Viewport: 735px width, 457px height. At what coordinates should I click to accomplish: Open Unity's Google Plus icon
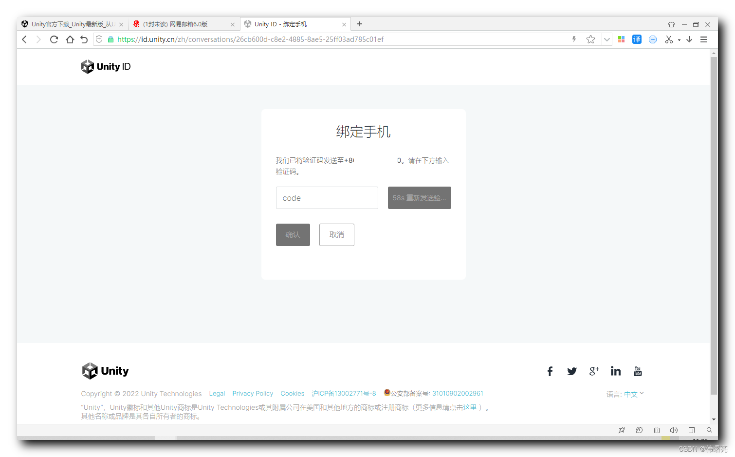click(594, 371)
